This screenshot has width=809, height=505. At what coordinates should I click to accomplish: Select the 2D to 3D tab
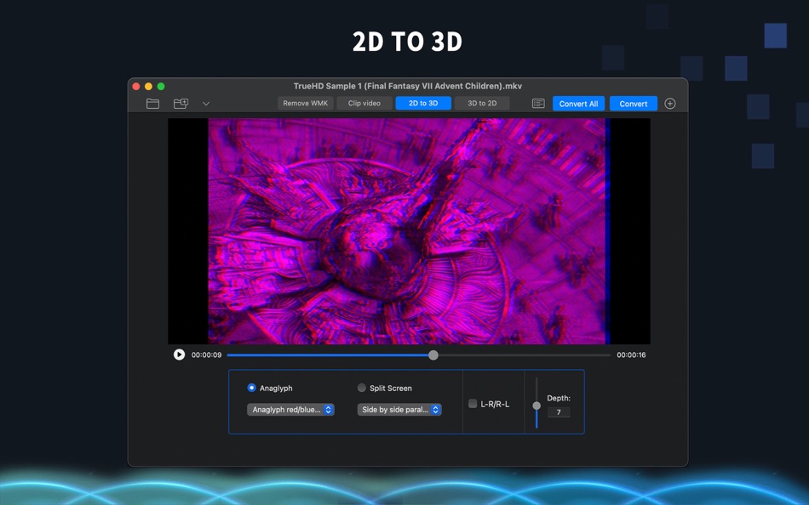423,103
